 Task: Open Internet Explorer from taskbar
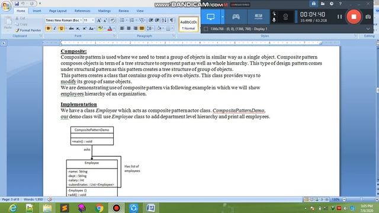tap(12, 208)
